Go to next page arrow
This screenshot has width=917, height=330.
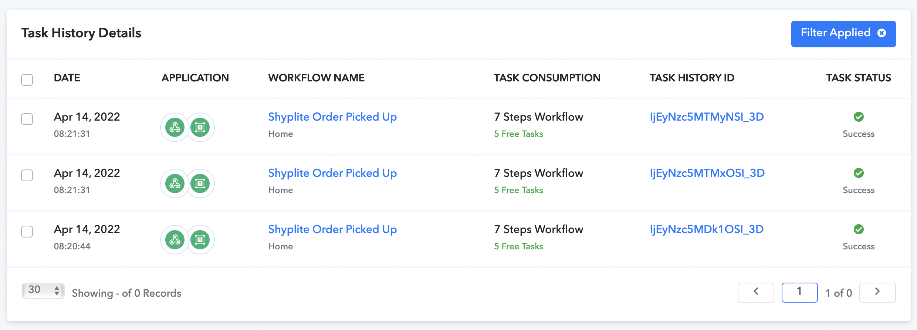pos(877,292)
